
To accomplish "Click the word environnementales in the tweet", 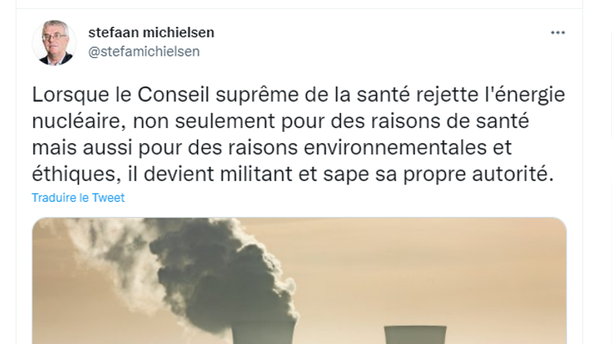I will pyautogui.click(x=395, y=148).
